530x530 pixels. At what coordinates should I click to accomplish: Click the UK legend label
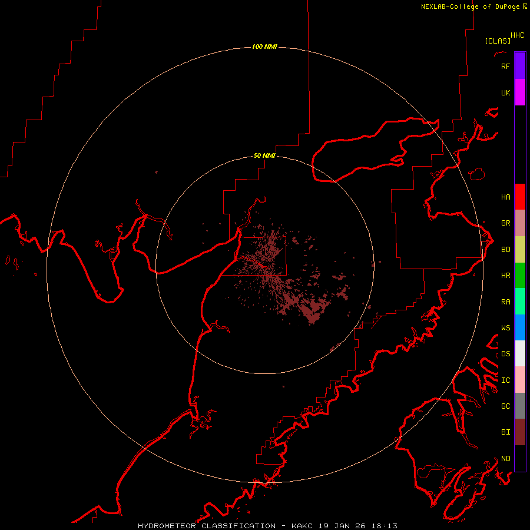[x=505, y=92]
